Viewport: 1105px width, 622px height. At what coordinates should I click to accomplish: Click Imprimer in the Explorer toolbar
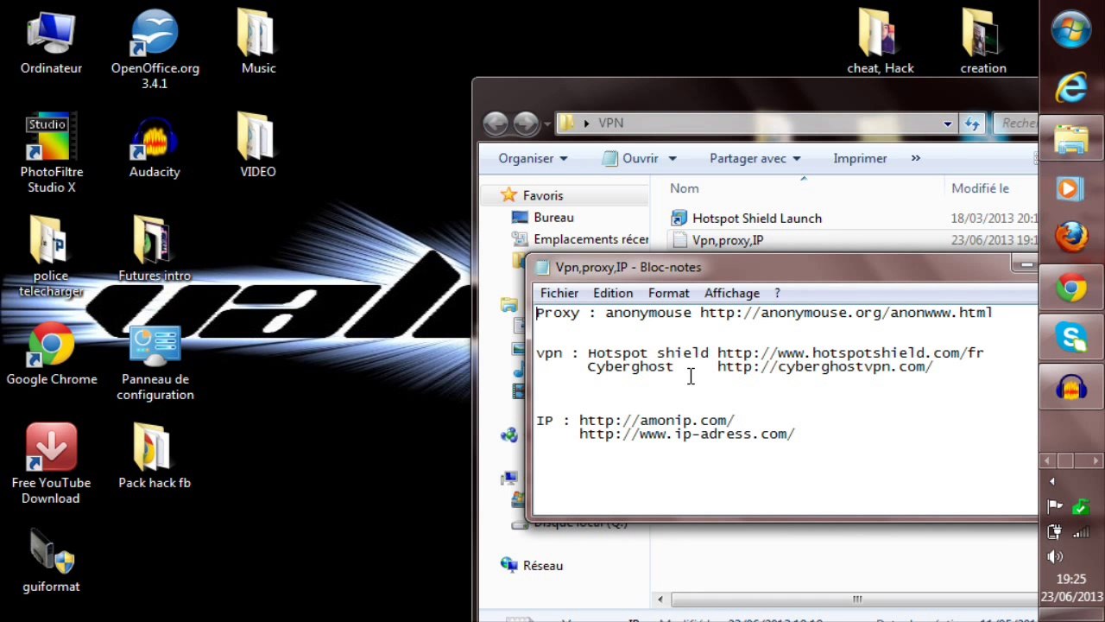click(x=860, y=158)
